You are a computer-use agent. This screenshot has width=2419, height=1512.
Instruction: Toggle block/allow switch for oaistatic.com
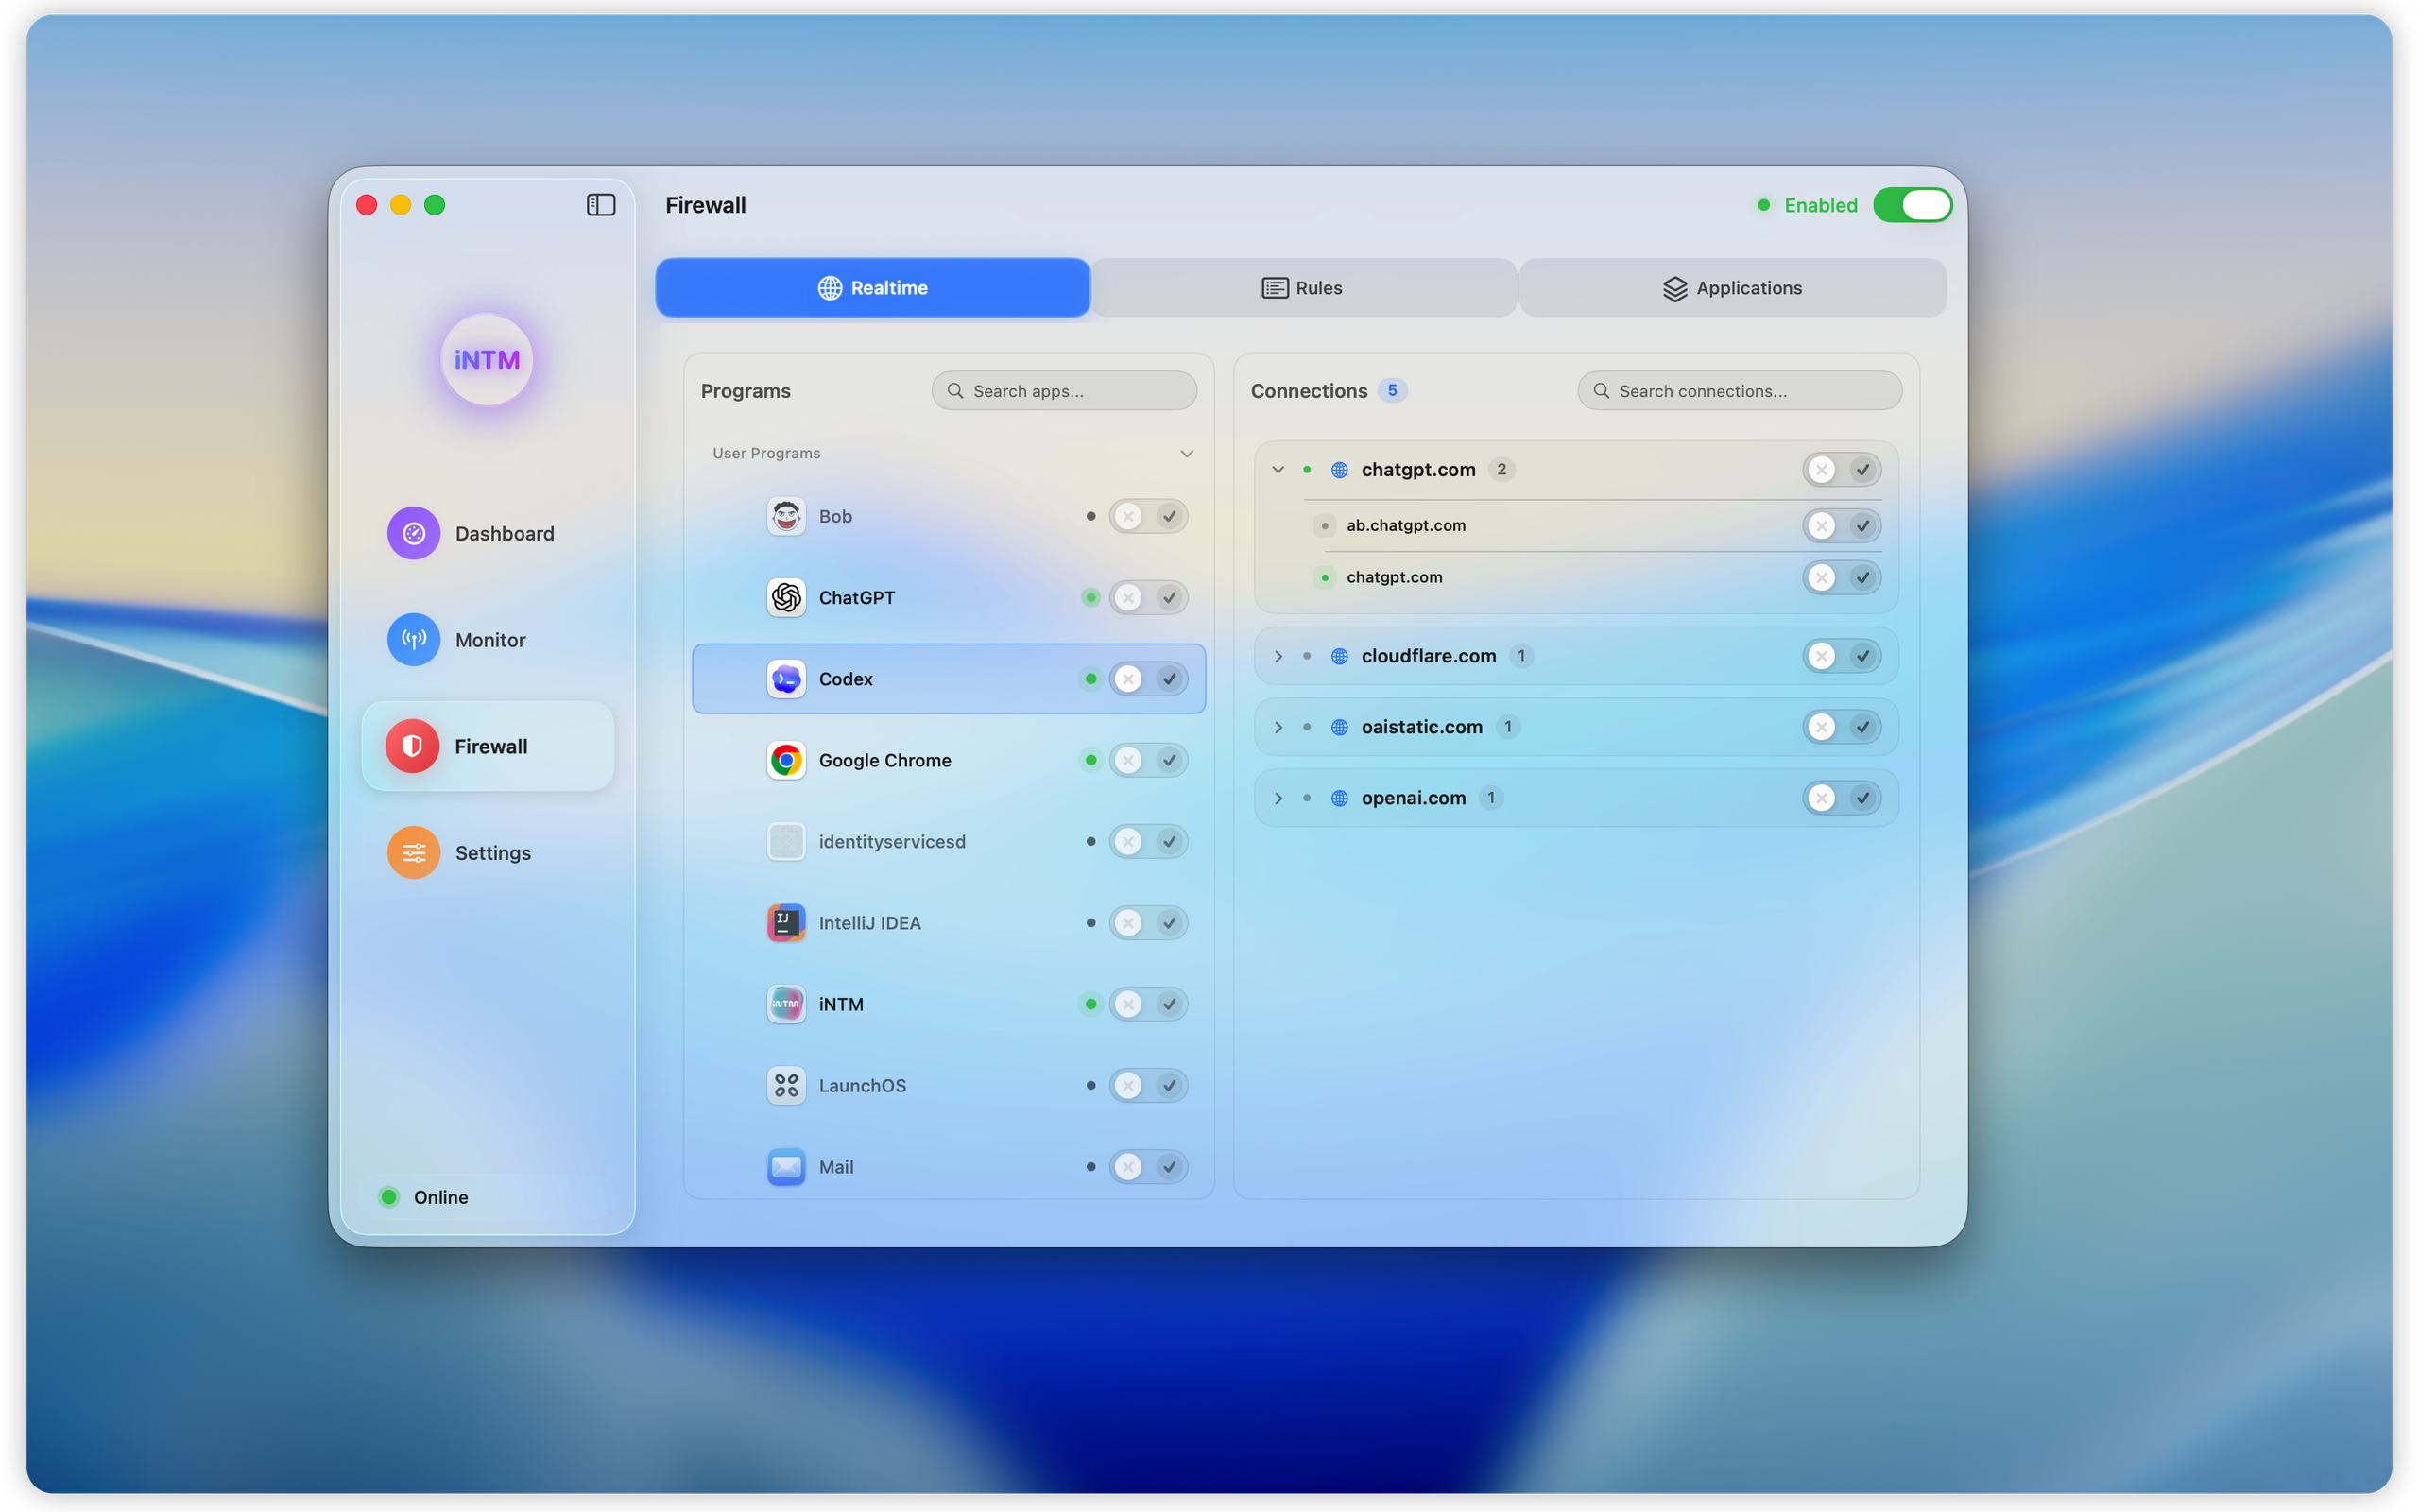click(x=1842, y=727)
